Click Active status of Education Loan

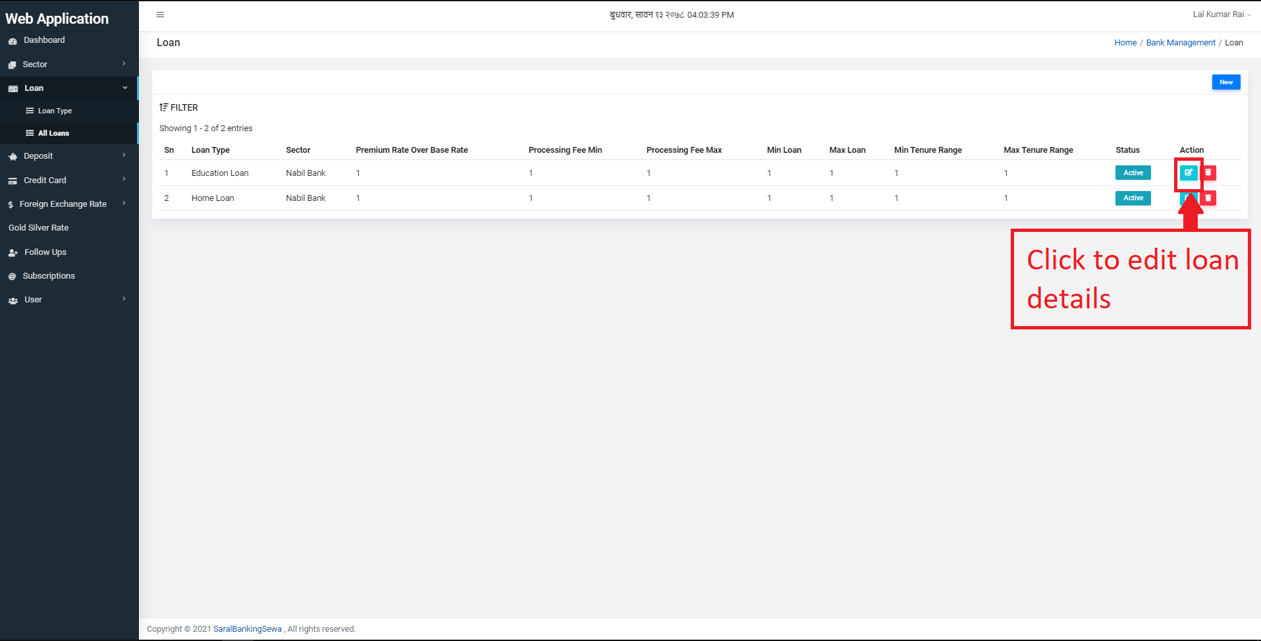[x=1133, y=173]
